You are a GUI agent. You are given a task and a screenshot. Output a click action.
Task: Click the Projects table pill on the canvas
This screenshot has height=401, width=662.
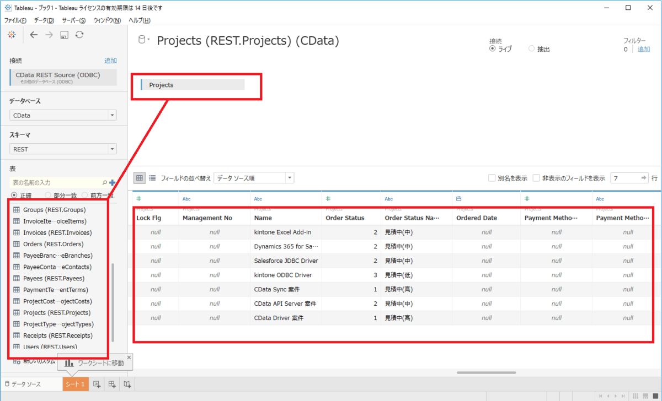tap(193, 85)
